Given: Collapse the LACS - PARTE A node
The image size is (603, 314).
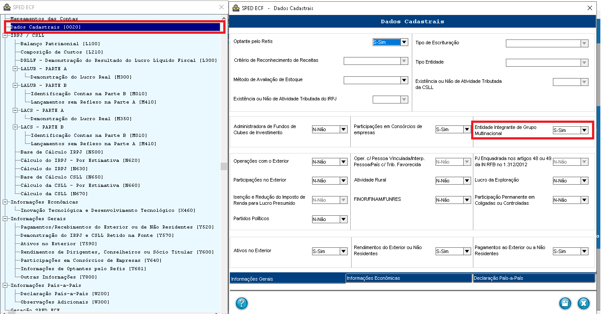Looking at the screenshot, I should click(x=15, y=111).
